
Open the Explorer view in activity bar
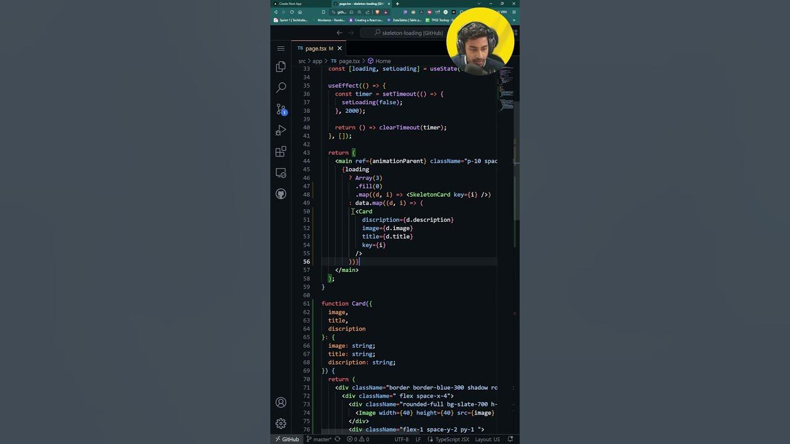click(x=281, y=67)
